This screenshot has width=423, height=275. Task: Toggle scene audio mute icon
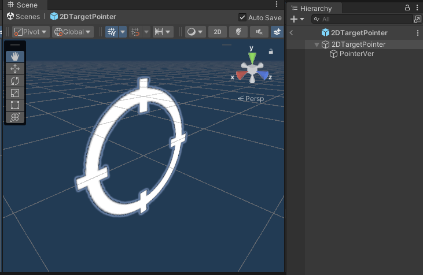[x=258, y=32]
